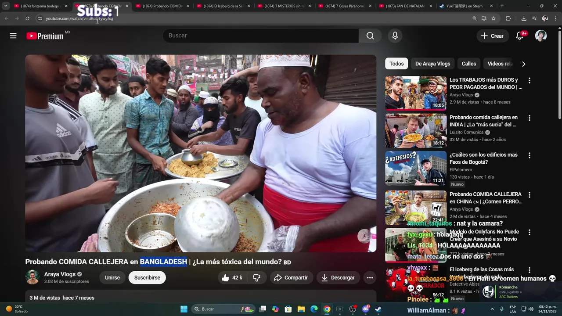The height and width of the screenshot is (316, 562).
Task: Open Microsoft Edge from the taskbar
Action: tap(314, 309)
